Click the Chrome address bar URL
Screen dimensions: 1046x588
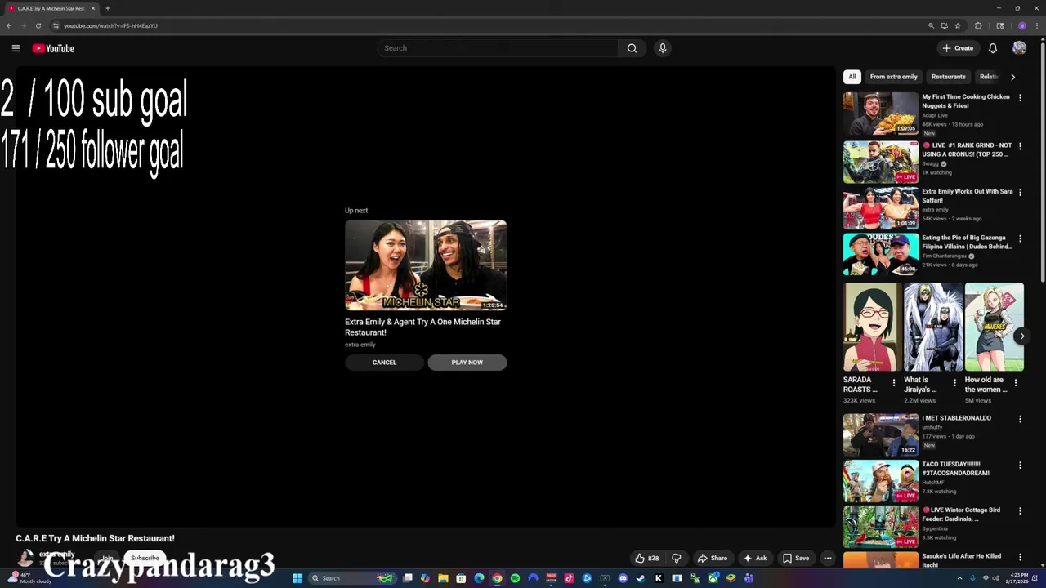(x=110, y=25)
